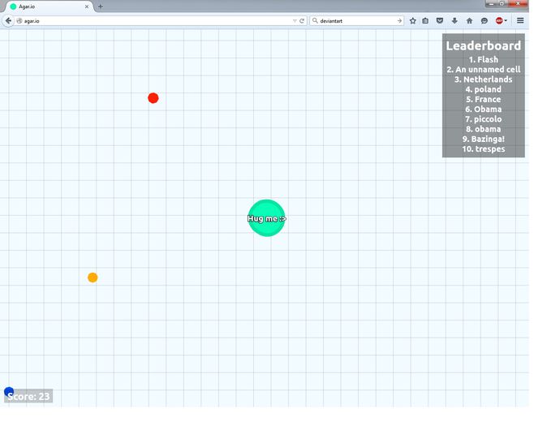Open a new tab with plus button
This screenshot has width=534, height=426.
(101, 6)
